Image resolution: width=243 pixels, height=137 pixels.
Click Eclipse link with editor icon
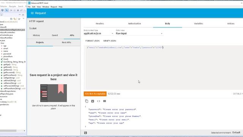tap(15, 19)
